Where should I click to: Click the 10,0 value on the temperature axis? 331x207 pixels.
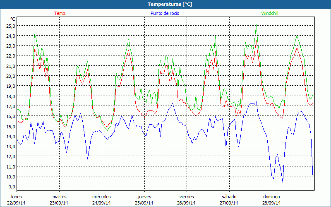10,176
